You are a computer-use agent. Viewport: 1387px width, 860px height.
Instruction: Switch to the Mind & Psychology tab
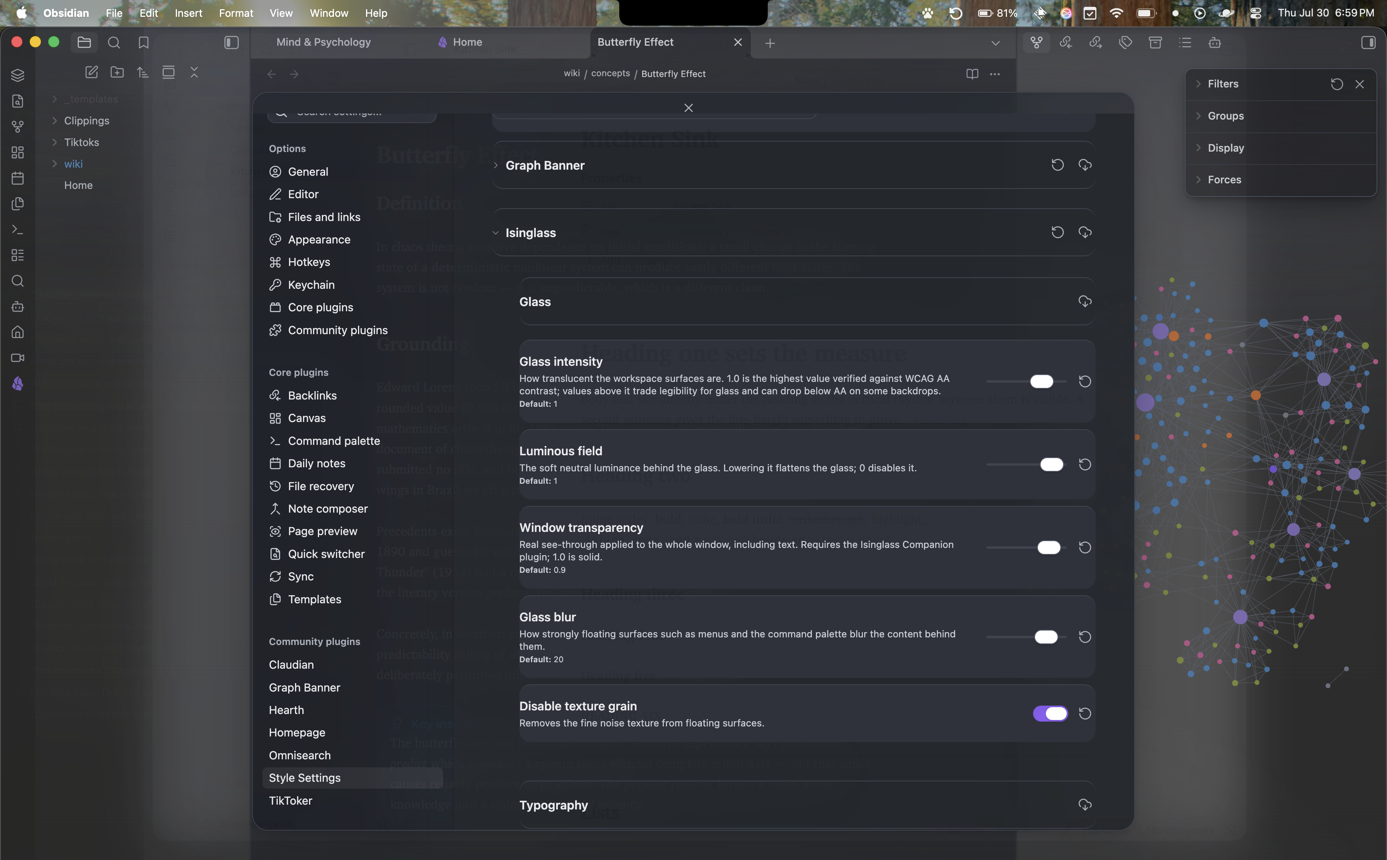324,42
